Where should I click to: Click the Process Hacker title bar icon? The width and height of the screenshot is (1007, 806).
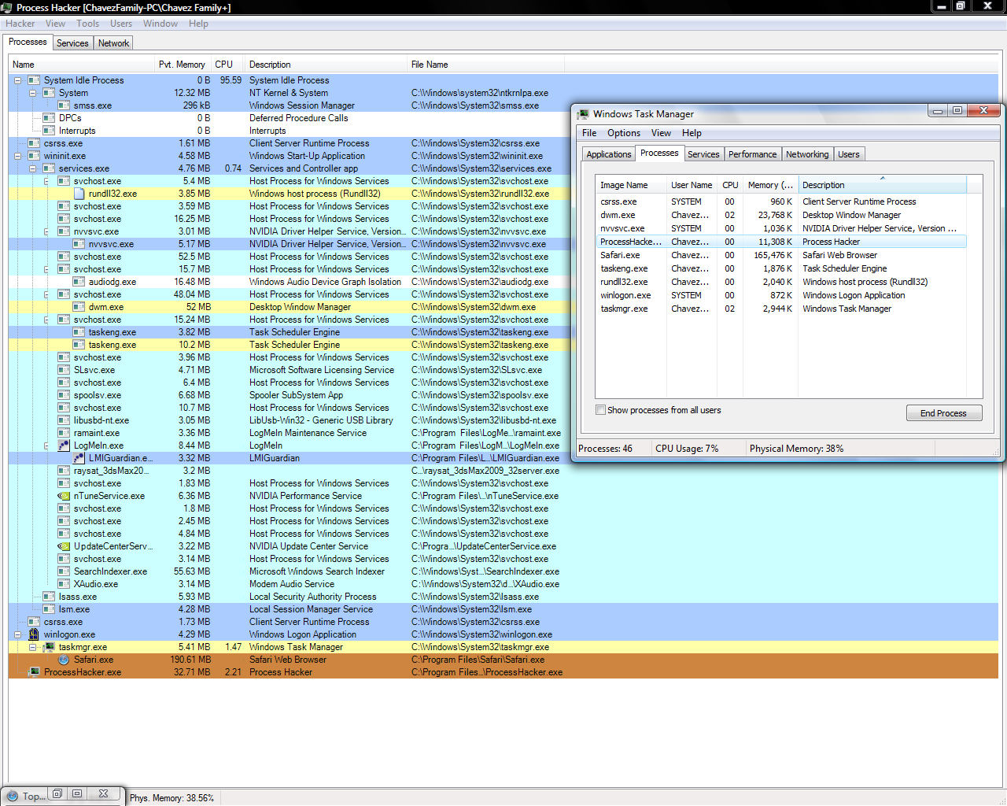[7, 8]
